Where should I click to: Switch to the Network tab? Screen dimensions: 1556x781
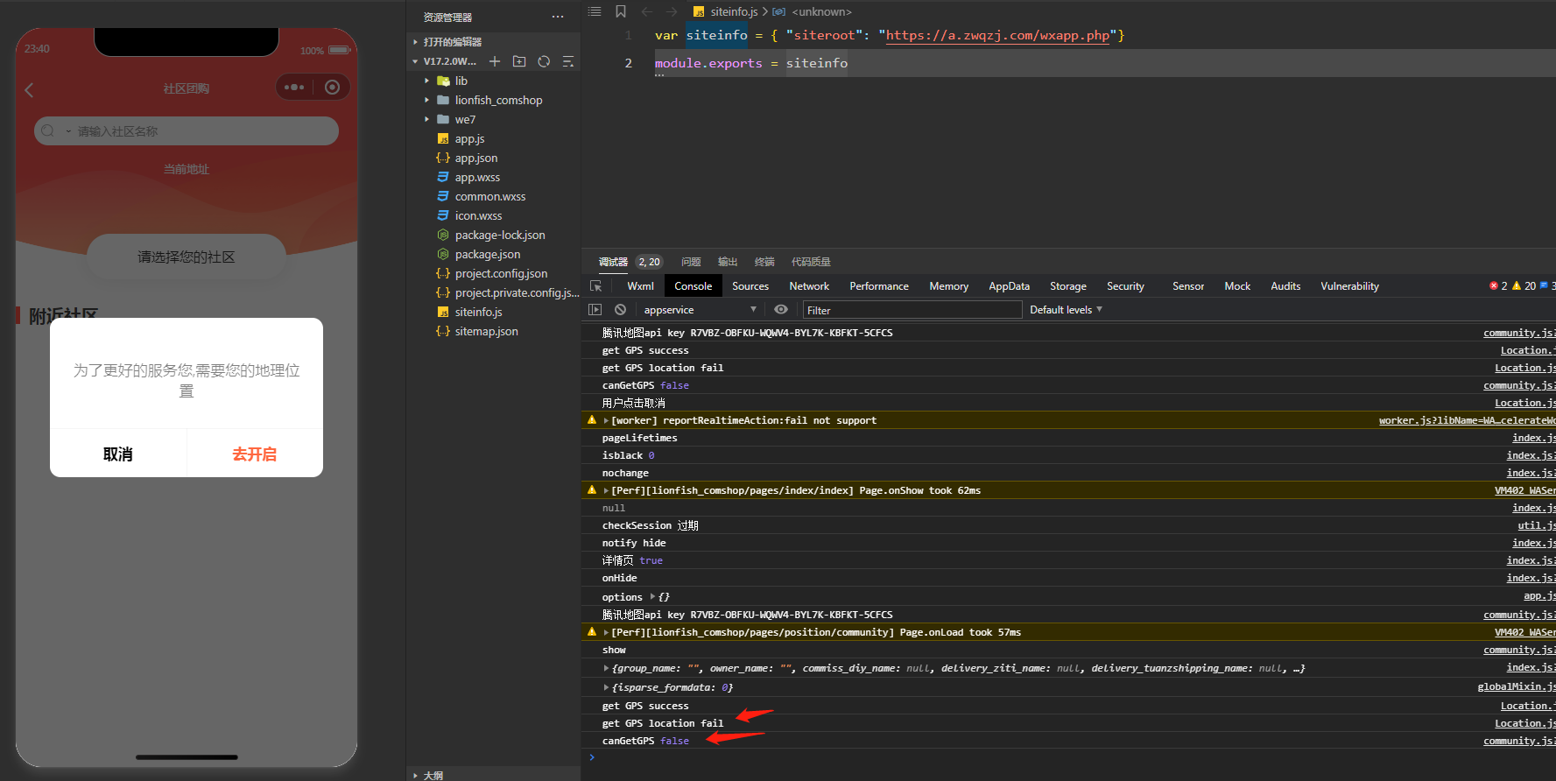click(x=809, y=286)
